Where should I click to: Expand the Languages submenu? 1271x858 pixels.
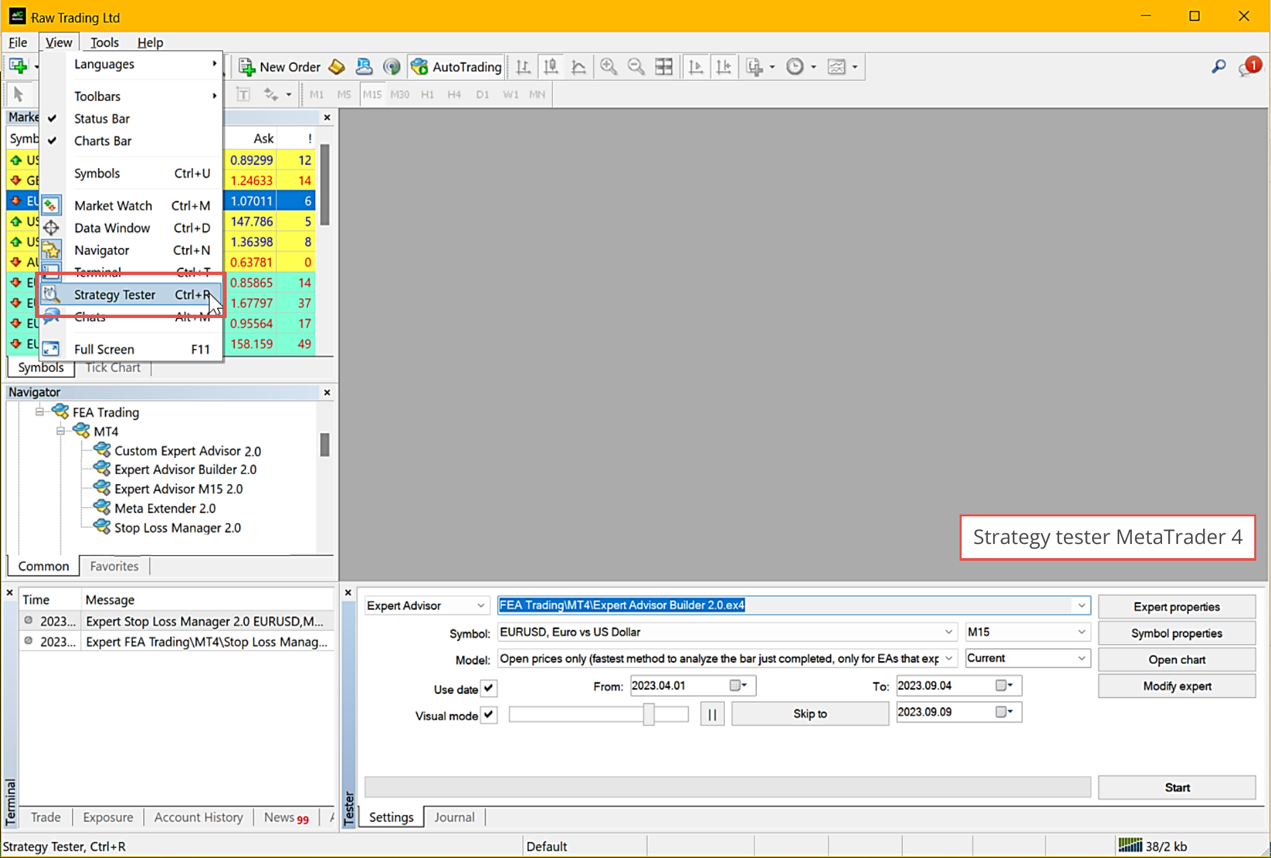click(x=131, y=64)
